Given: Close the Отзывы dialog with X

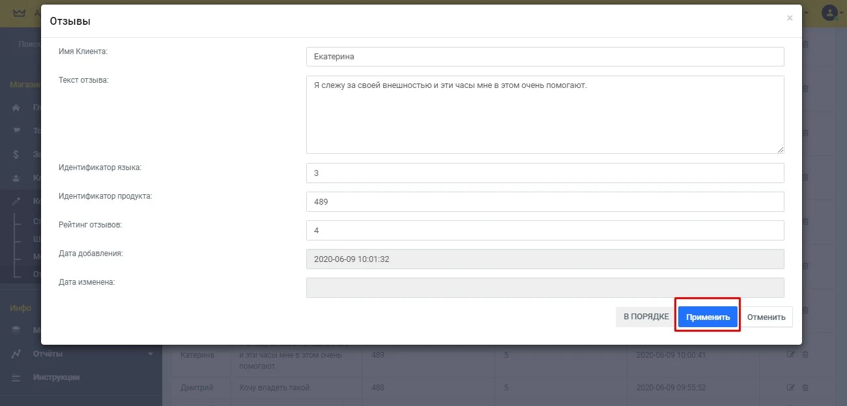Looking at the screenshot, I should click(790, 18).
